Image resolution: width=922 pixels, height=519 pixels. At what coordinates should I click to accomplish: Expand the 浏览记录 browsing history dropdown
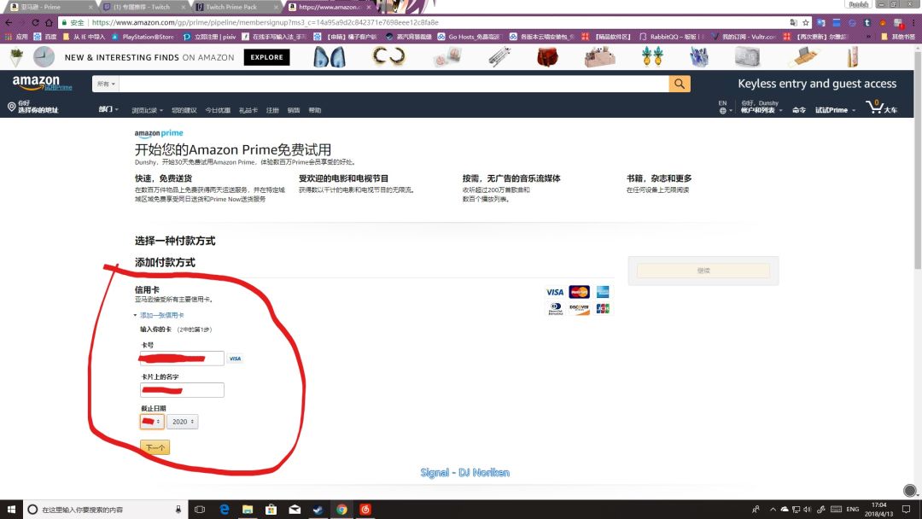(x=147, y=110)
